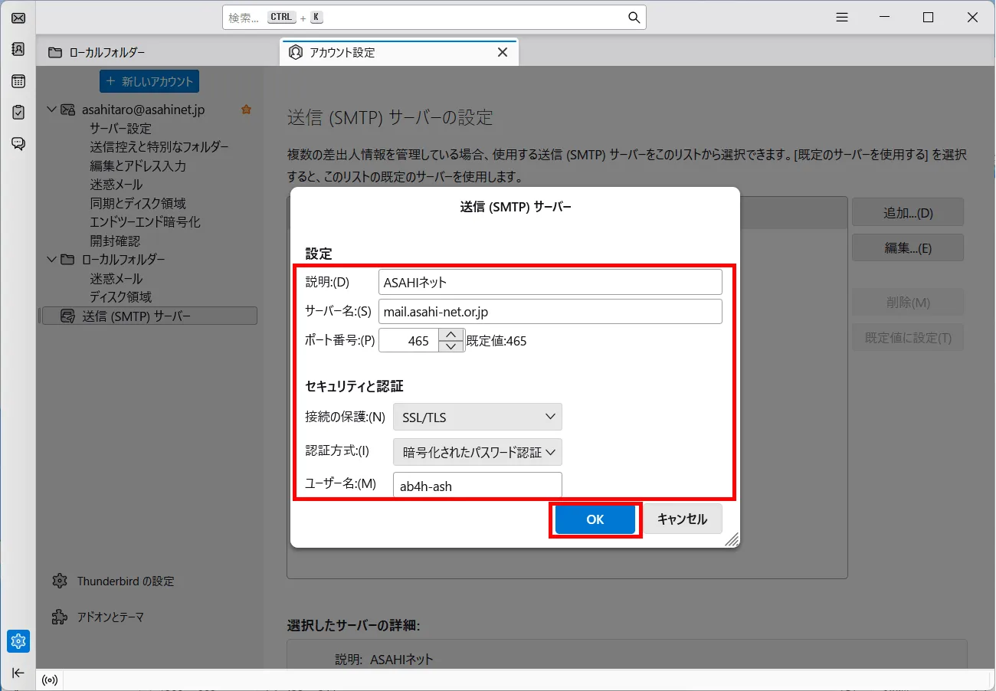Open the Tasks space
The width and height of the screenshot is (996, 691).
pos(18,112)
